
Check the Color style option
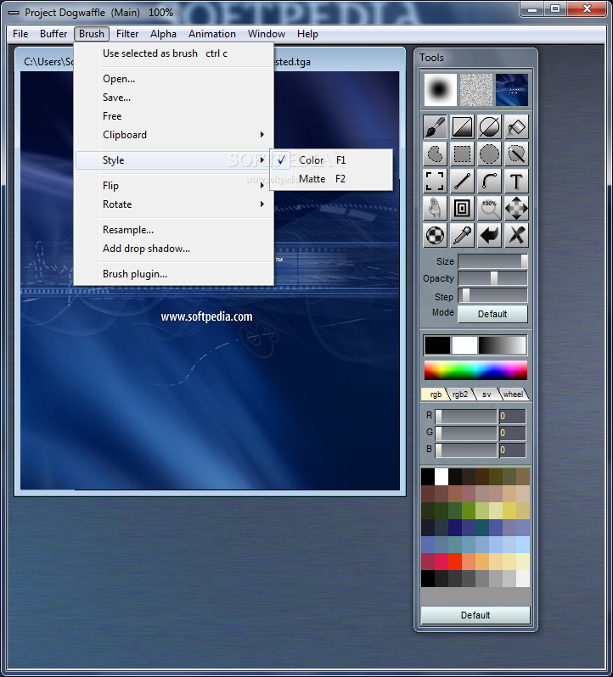click(331, 160)
